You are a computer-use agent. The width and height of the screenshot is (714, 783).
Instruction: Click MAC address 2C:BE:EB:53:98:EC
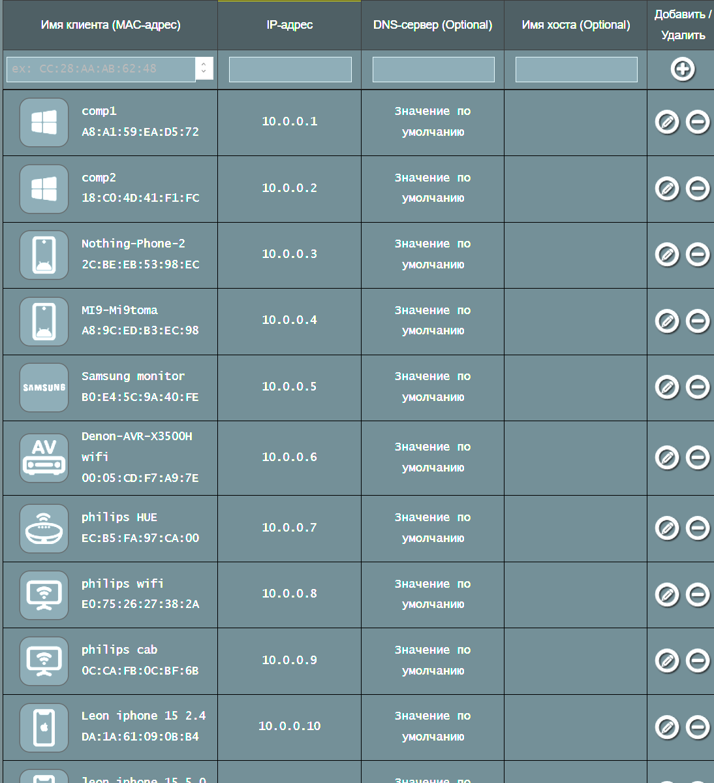140,264
